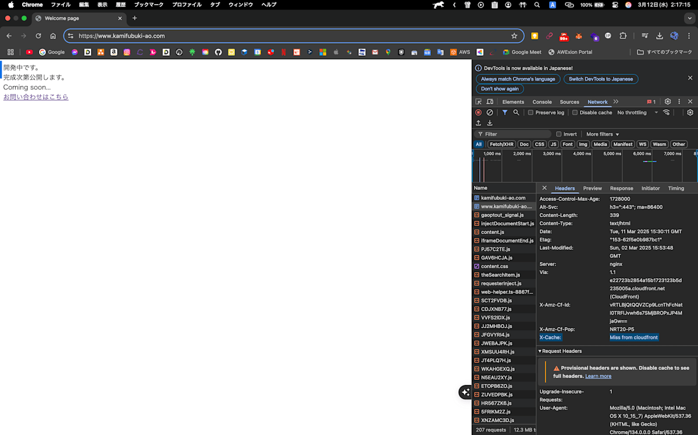Screen dimensions: 698x435
Task: Open the No throttling dropdown
Action: (638, 113)
